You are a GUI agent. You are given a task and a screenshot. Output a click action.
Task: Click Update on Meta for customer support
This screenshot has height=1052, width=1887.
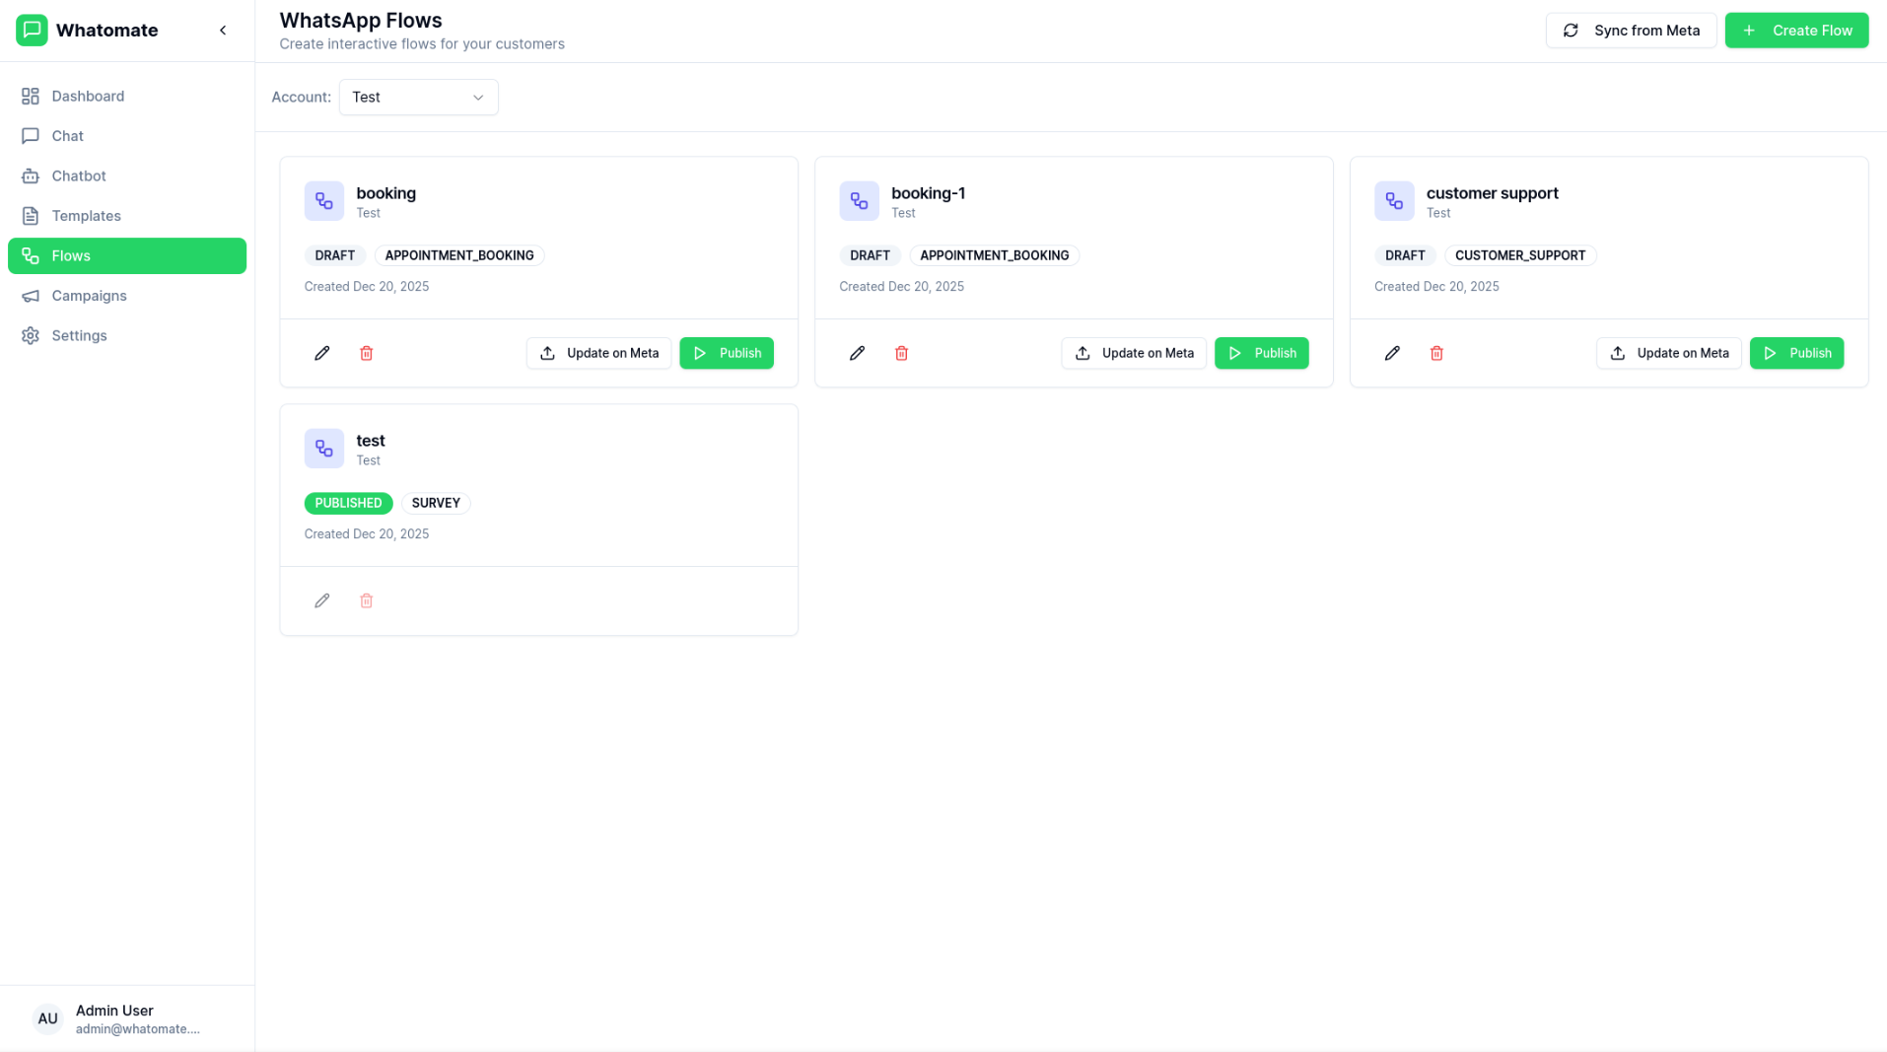pyautogui.click(x=1668, y=353)
